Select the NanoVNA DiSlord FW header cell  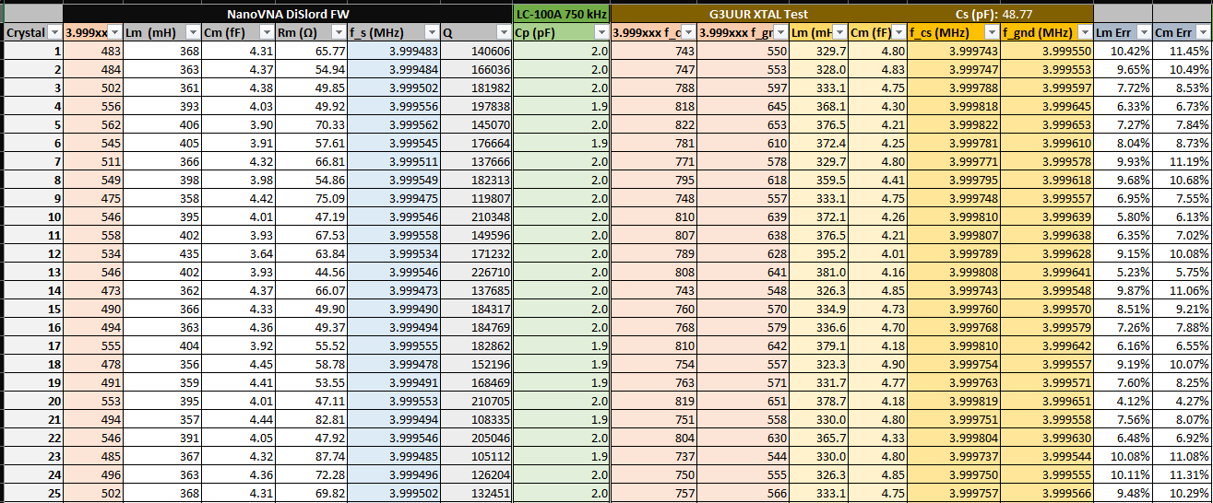[288, 14]
